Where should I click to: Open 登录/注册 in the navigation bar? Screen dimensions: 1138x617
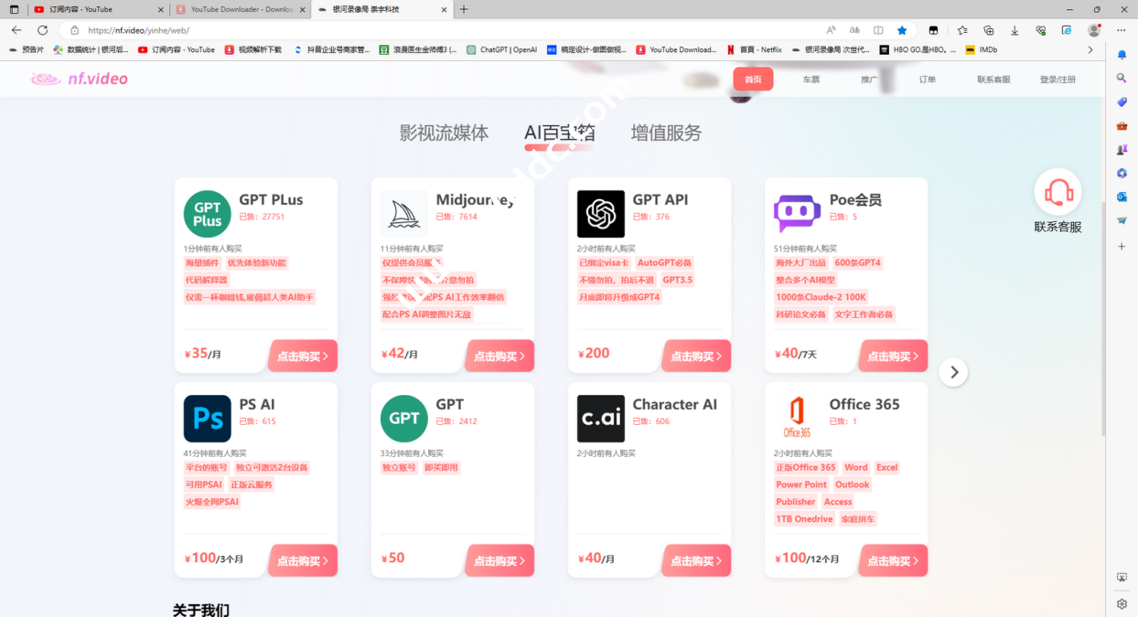pyautogui.click(x=1057, y=80)
